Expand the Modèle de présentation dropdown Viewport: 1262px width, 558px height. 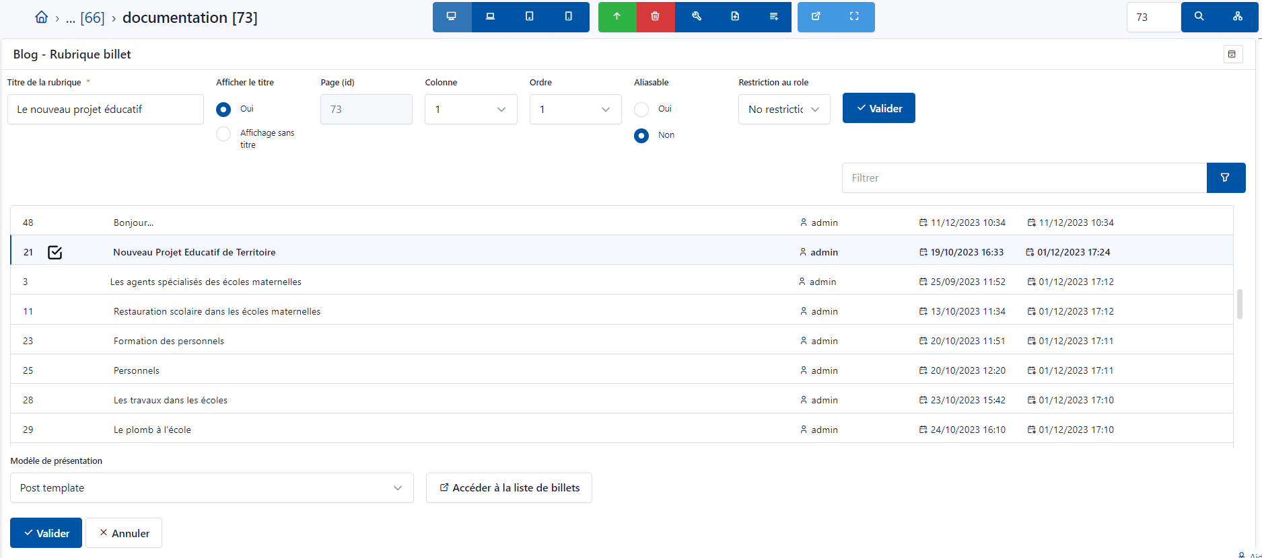tap(211, 488)
